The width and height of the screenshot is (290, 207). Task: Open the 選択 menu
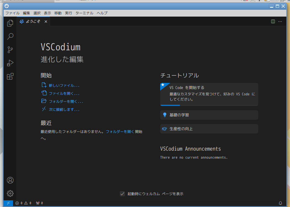click(37, 13)
